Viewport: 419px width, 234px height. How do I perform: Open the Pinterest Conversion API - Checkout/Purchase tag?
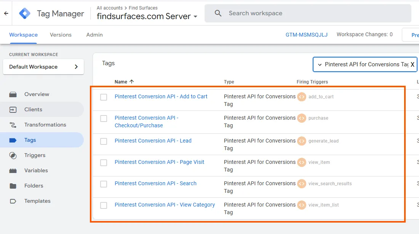146,122
